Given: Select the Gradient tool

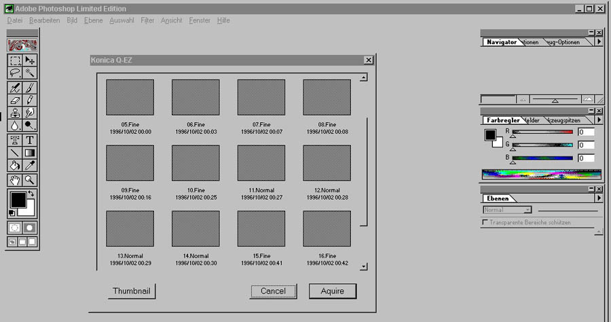Looking at the screenshot, I should (x=30, y=153).
